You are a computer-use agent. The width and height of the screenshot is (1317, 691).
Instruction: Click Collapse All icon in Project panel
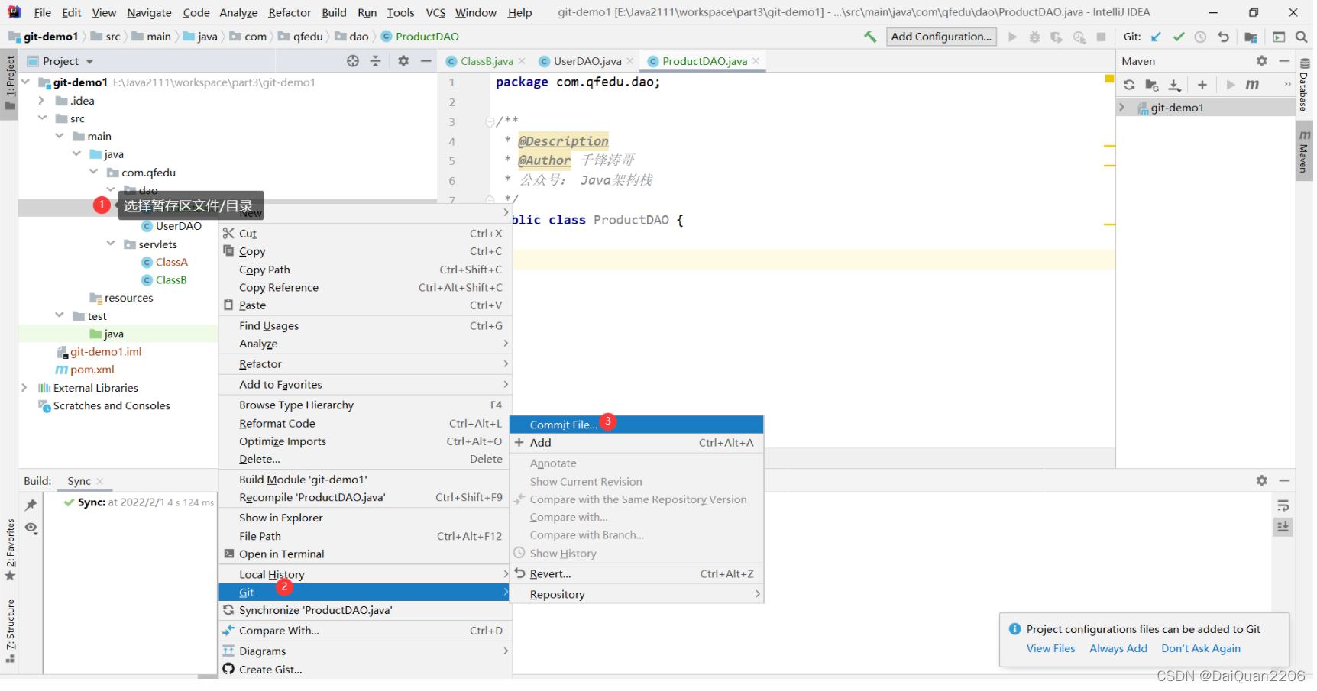(x=375, y=61)
